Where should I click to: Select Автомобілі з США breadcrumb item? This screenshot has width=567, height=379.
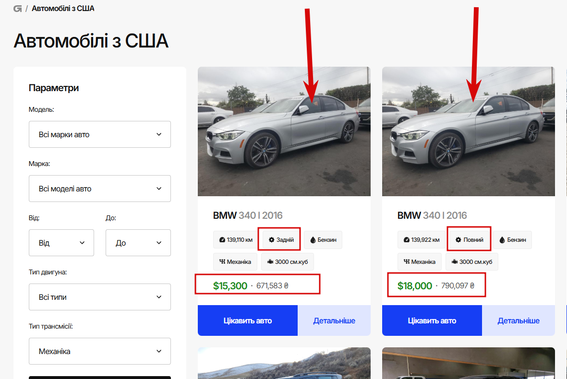63,9
